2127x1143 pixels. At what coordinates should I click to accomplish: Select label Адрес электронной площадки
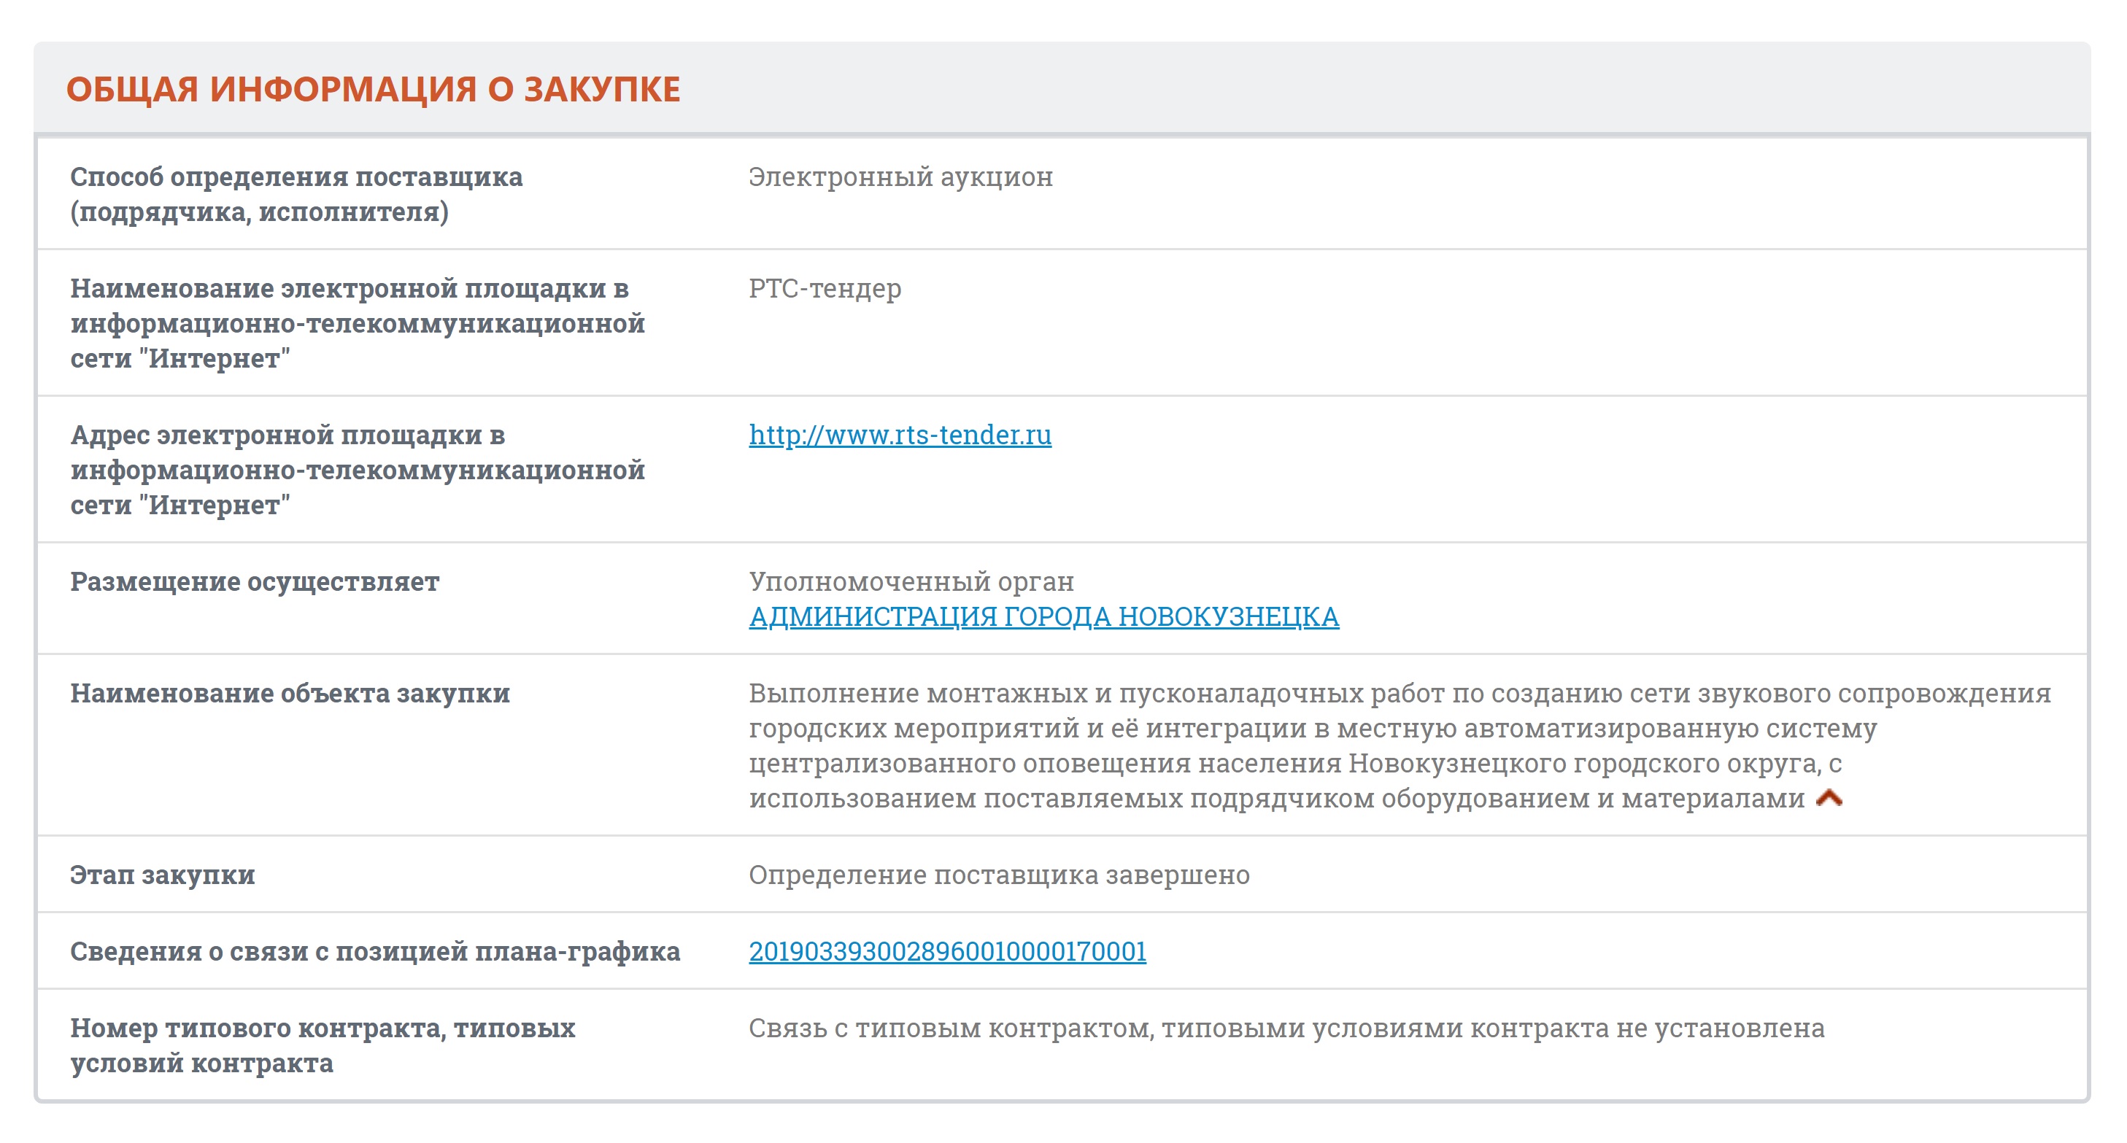pos(358,470)
